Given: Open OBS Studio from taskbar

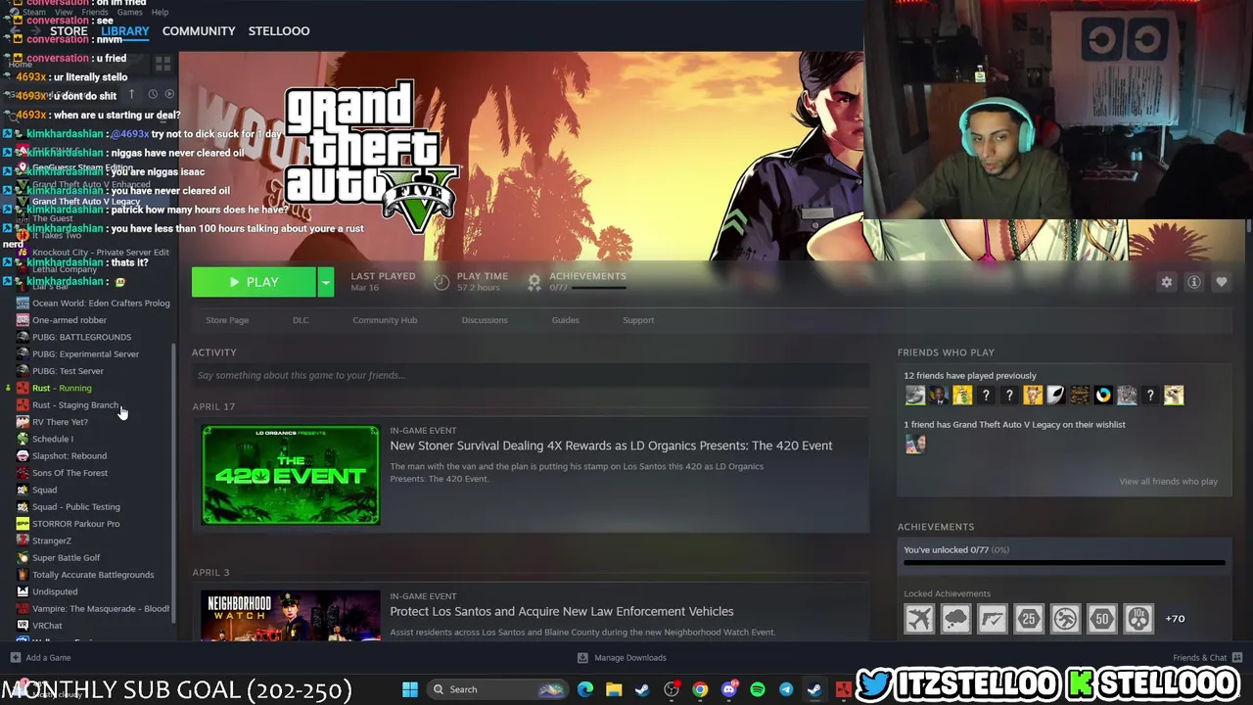Looking at the screenshot, I should (x=672, y=689).
